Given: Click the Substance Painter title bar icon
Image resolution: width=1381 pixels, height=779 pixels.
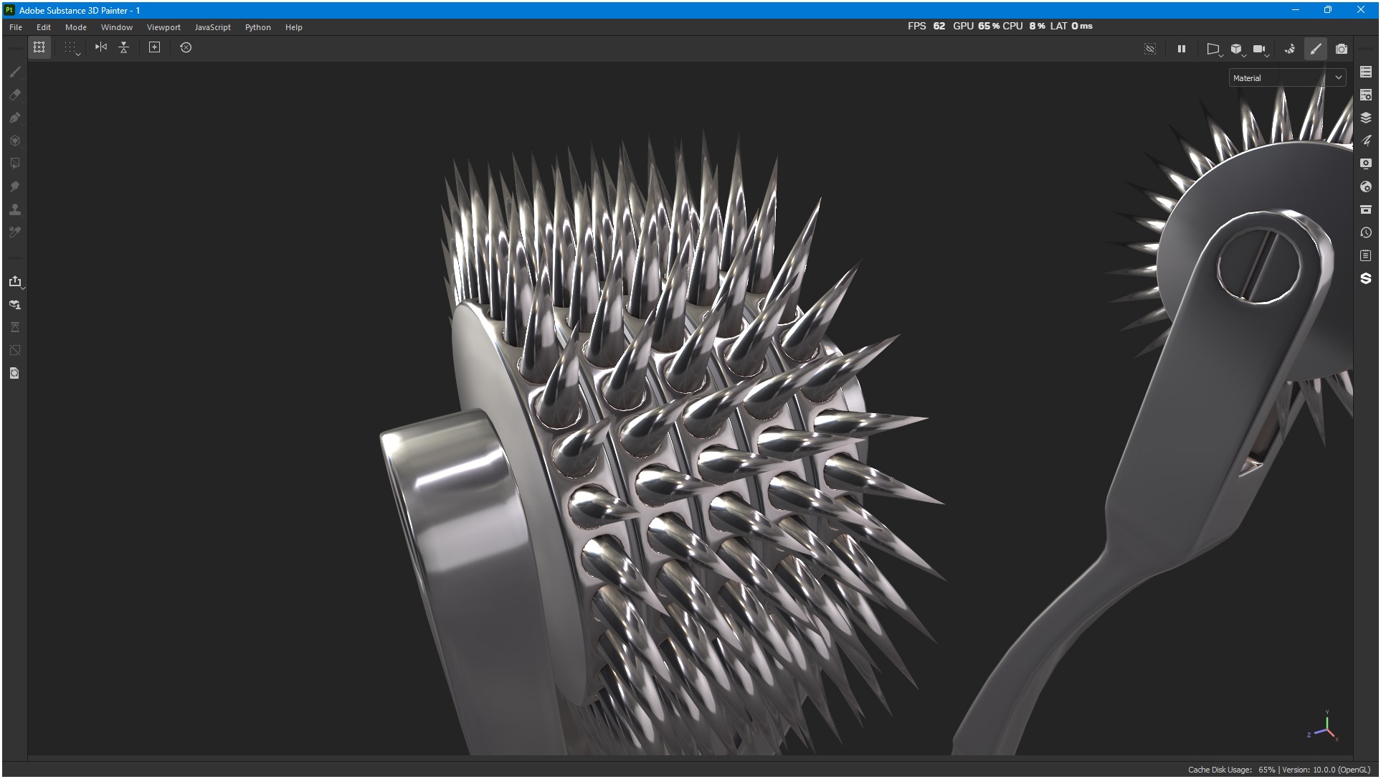Looking at the screenshot, I should [x=10, y=10].
